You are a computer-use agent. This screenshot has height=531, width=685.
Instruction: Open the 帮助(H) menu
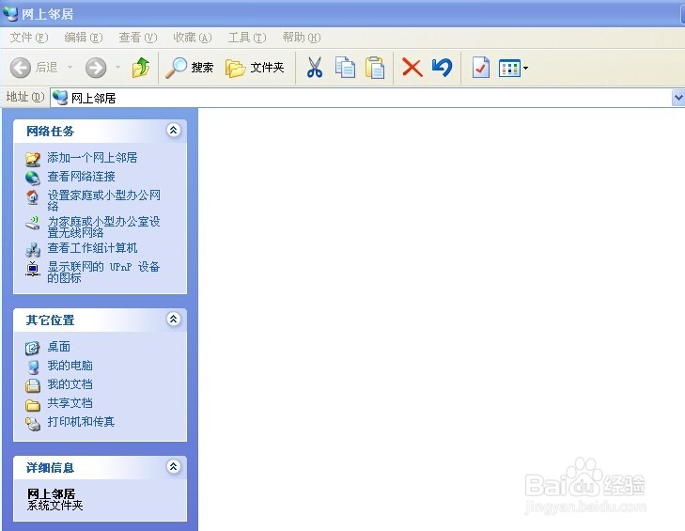tap(302, 38)
